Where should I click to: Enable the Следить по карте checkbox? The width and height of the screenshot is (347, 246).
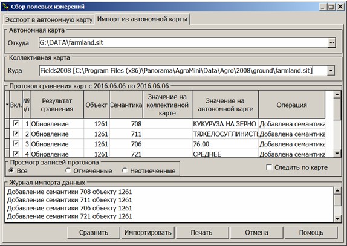click(x=269, y=167)
